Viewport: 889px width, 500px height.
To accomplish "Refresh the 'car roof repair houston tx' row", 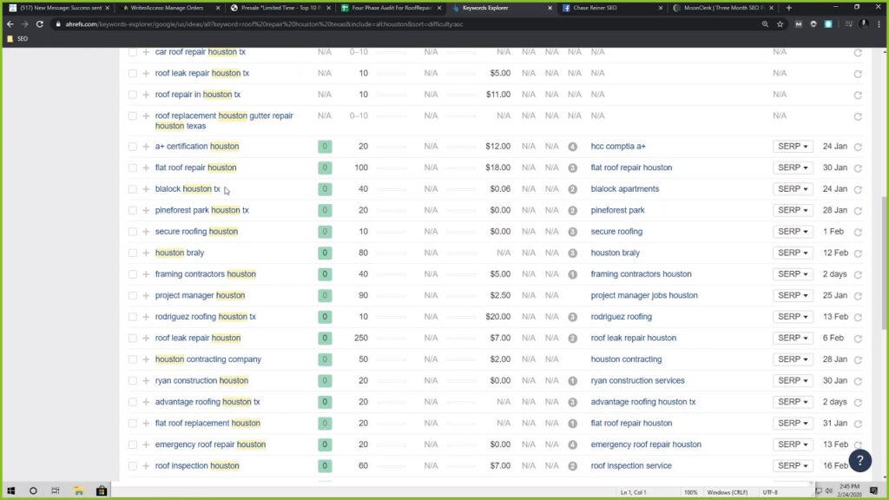I will 858,53.
